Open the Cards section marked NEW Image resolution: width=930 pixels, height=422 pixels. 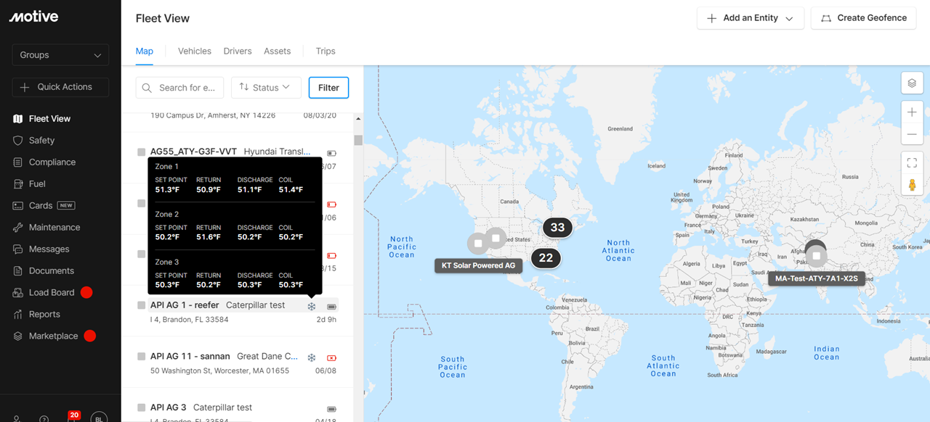tap(52, 205)
